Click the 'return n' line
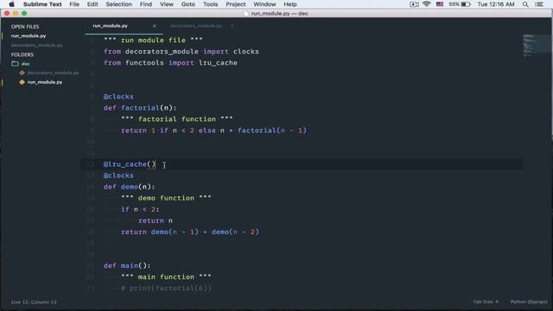 [x=156, y=221]
